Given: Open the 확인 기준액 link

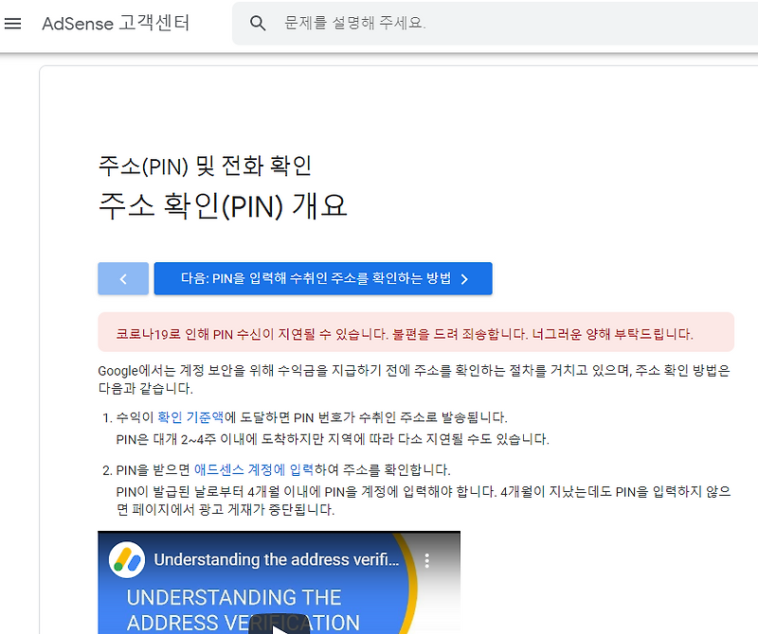Looking at the screenshot, I should pos(190,416).
